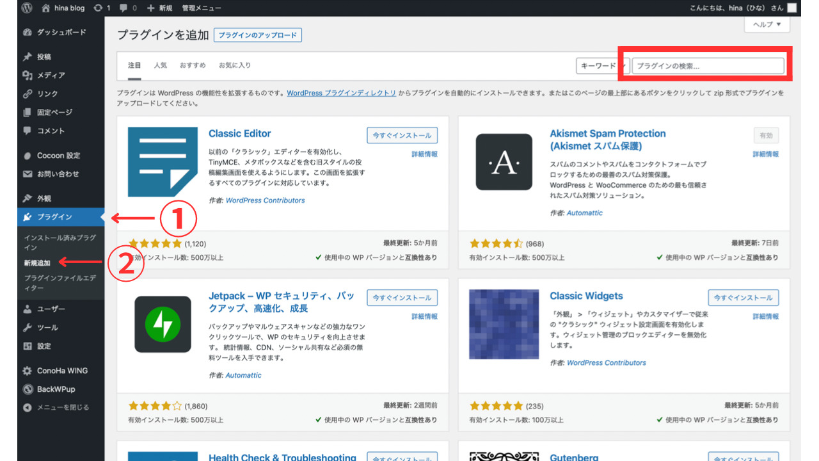
Task: Switch to the 人気 tab
Action: [160, 65]
